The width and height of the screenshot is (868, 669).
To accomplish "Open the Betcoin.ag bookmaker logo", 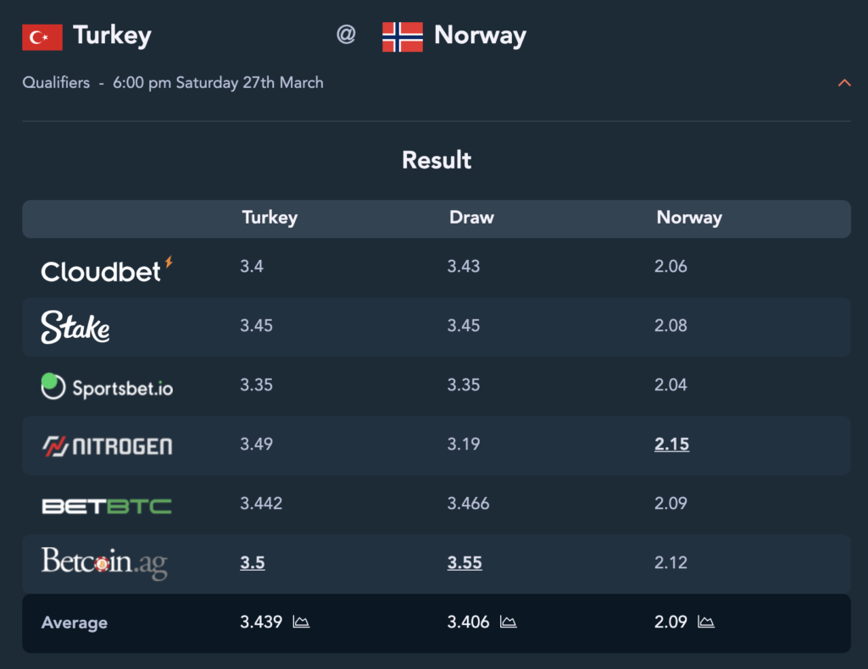I will (104, 563).
